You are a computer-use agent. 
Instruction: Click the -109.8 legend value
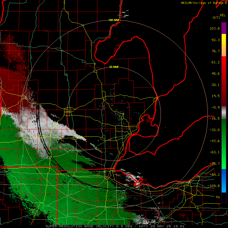point(214,186)
